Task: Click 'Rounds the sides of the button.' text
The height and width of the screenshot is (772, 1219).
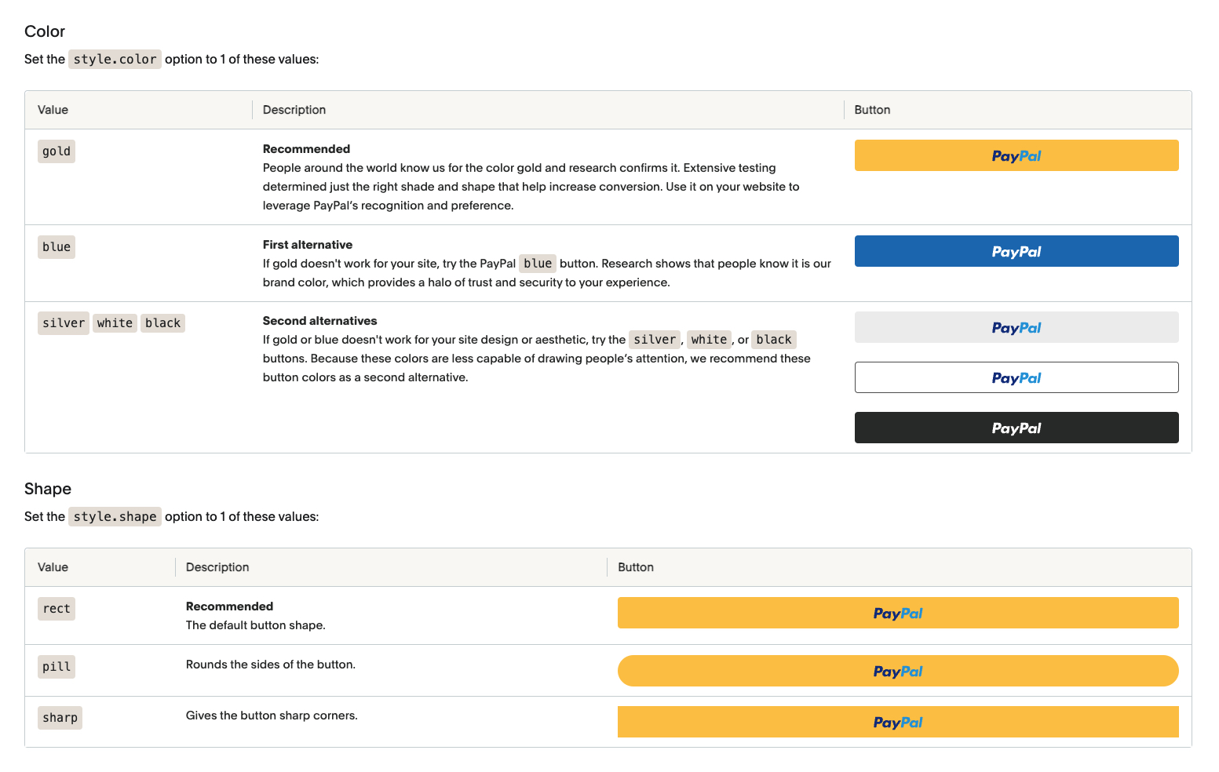Action: (x=271, y=665)
